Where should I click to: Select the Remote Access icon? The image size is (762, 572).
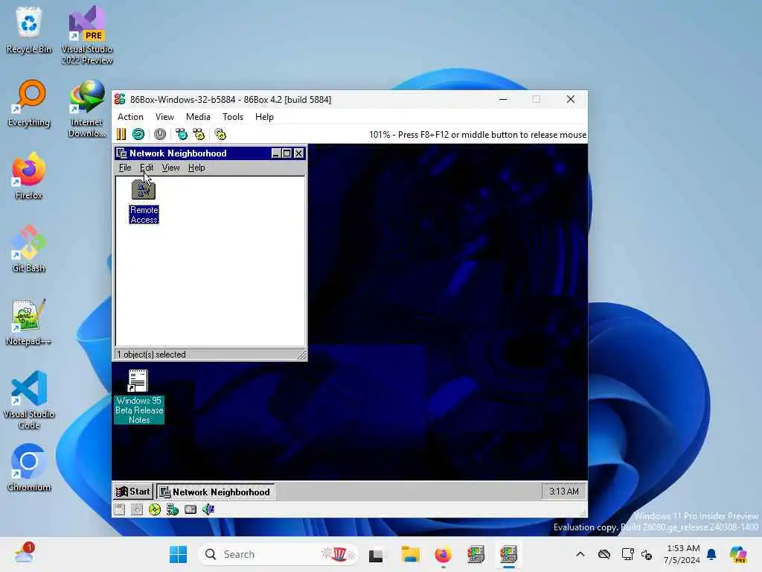pyautogui.click(x=144, y=201)
